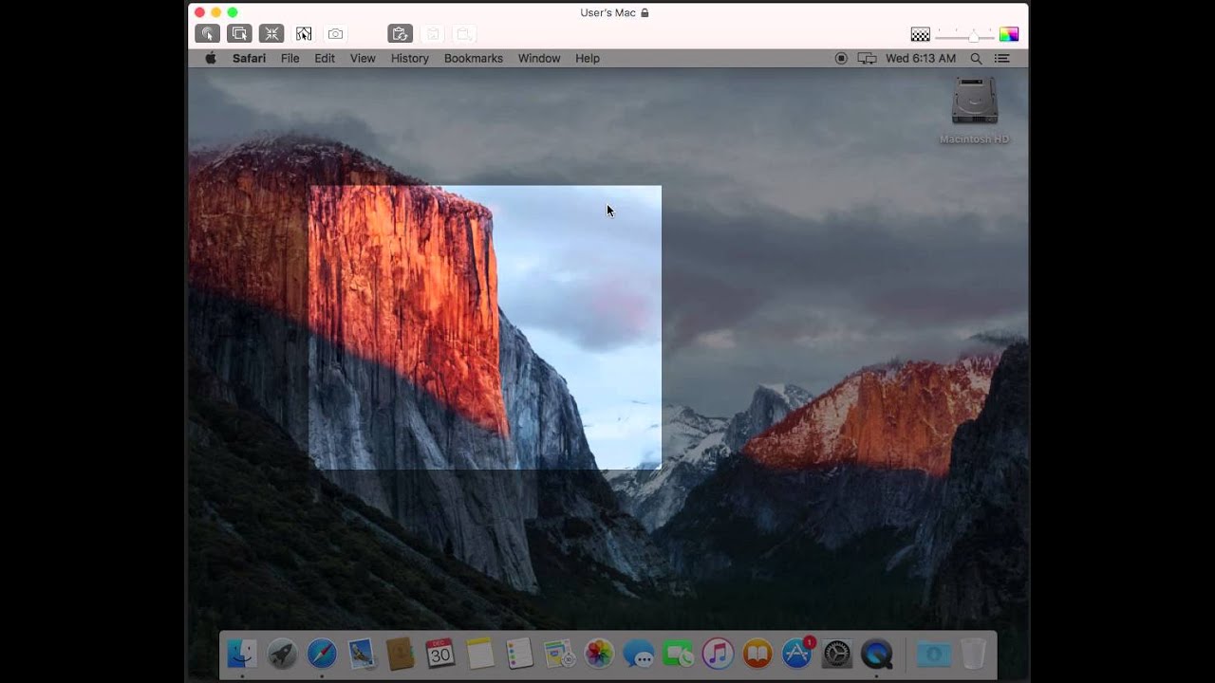The width and height of the screenshot is (1215, 683).
Task: Open Maps from the Dock
Action: click(559, 654)
